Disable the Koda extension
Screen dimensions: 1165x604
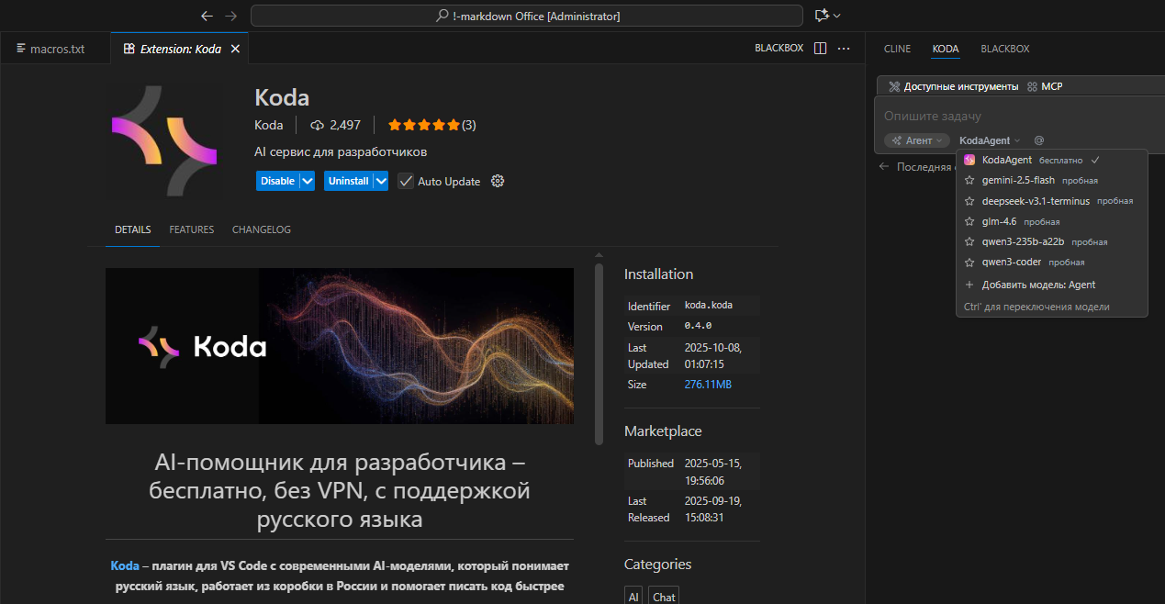277,181
